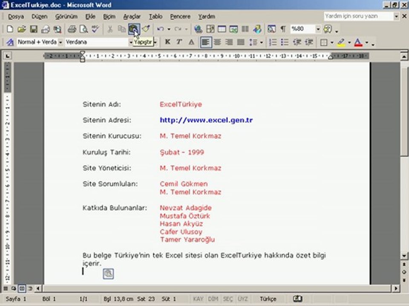Image resolution: width=409 pixels, height=306 pixels.
Task: Insert a hyperlink using the globe icon
Action: point(198,29)
